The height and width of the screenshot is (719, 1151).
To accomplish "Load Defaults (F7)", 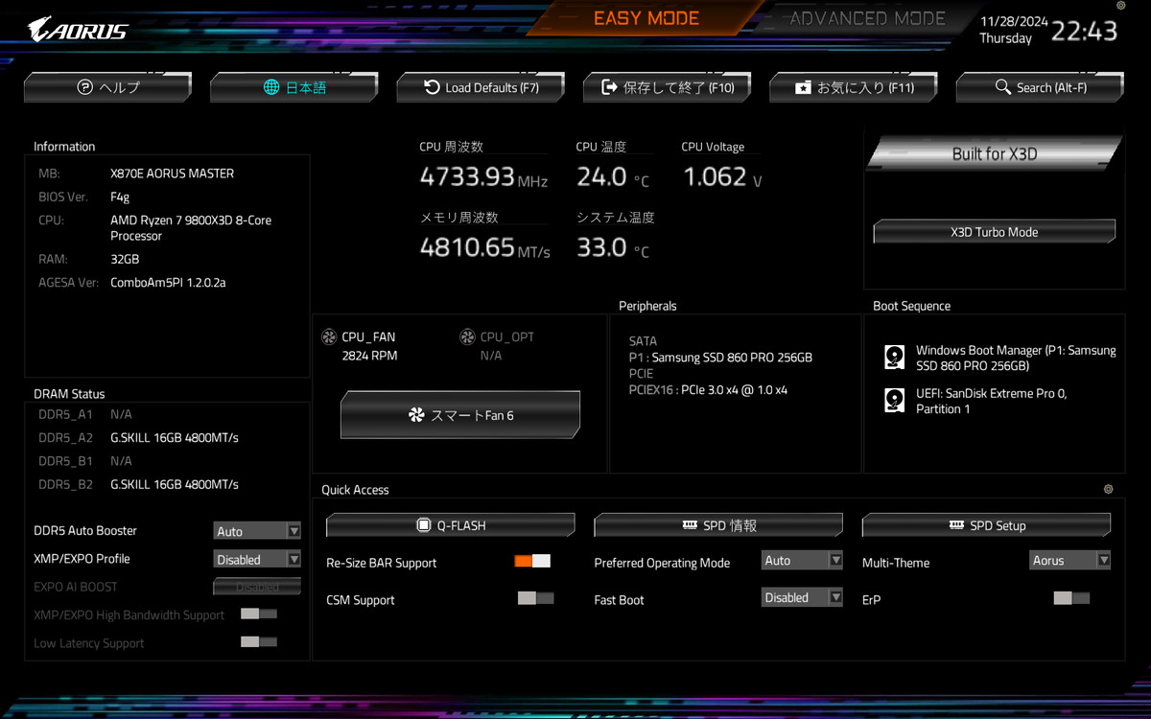I will coord(481,87).
